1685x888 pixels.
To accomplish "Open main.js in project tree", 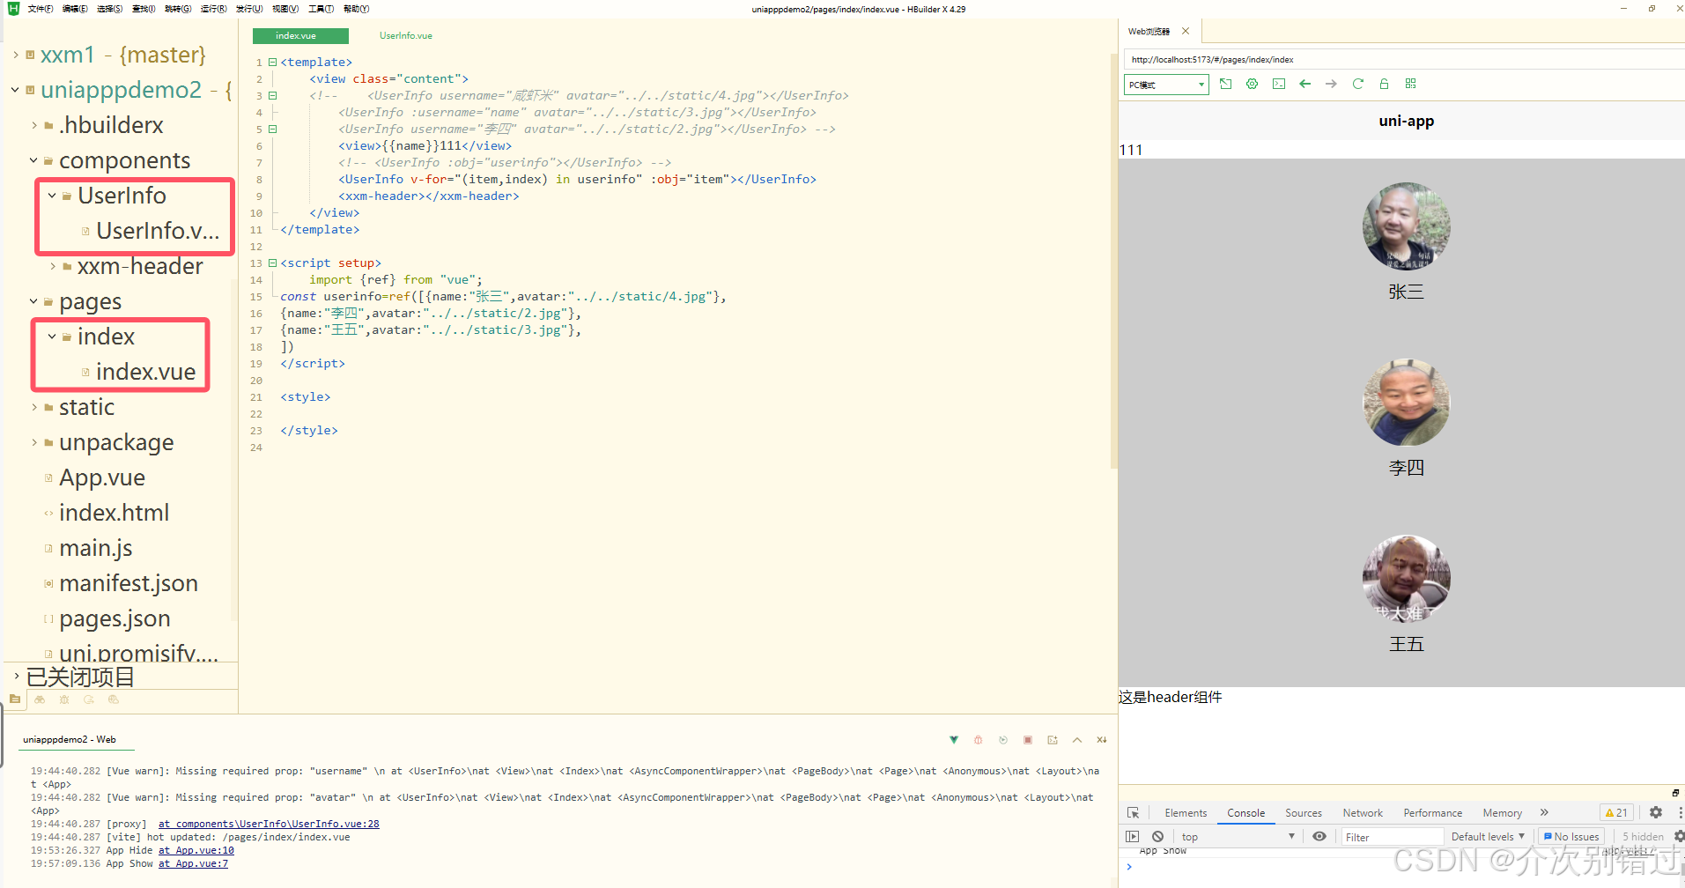I will pos(95,548).
